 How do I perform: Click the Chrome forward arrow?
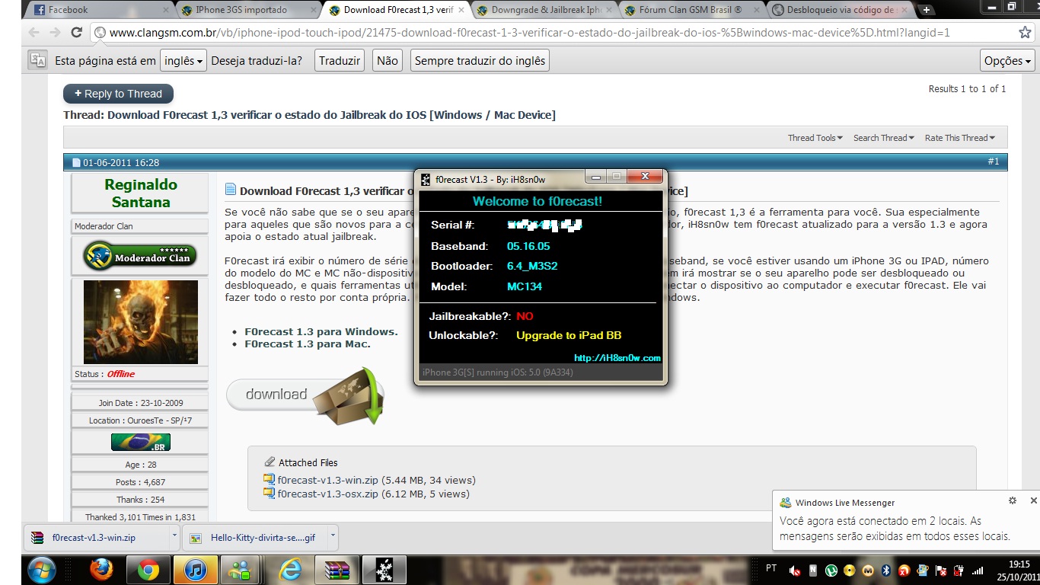[55, 33]
